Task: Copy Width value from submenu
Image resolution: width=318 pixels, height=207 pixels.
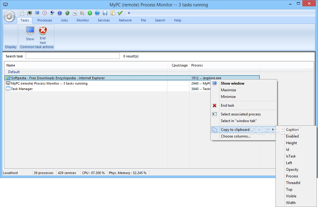Action: (296, 203)
